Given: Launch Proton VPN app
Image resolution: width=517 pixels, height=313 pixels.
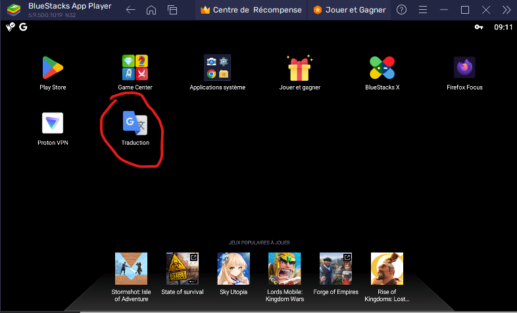Looking at the screenshot, I should click(53, 124).
